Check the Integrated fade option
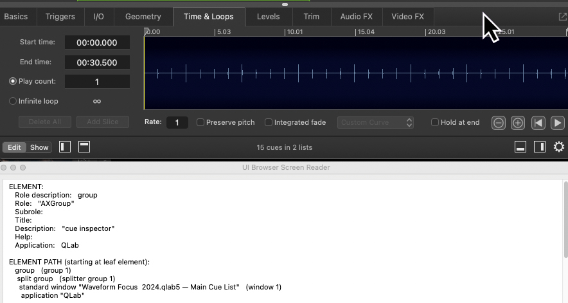568x303 pixels. 269,122
